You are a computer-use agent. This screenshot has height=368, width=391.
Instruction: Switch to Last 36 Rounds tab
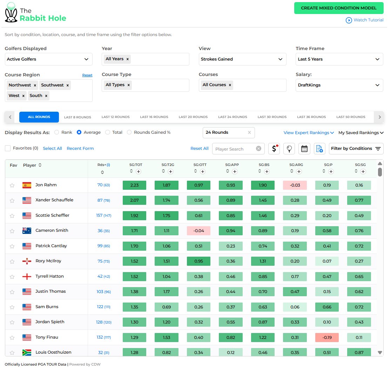311,117
